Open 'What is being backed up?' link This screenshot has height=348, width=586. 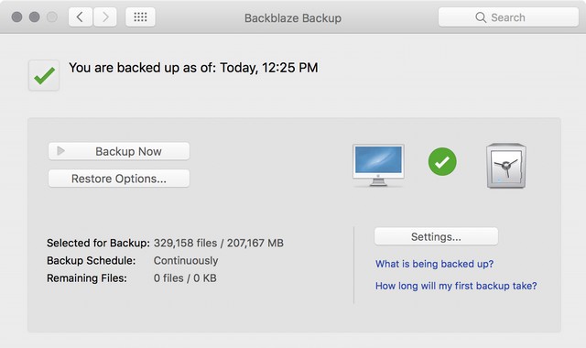(x=434, y=264)
